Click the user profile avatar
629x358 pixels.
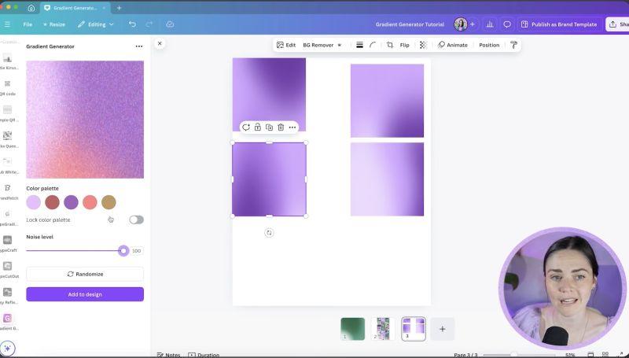coord(461,24)
